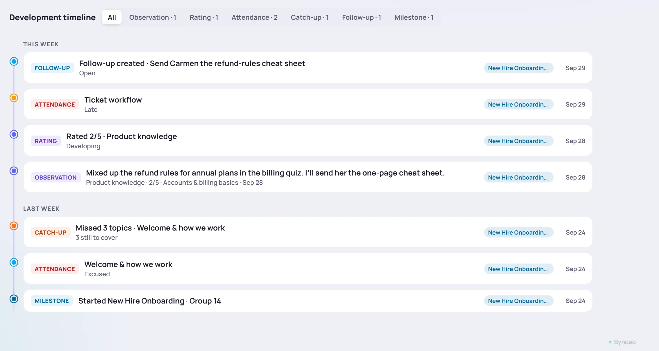Open New Hire Onboarding tag on Observation row
This screenshot has height=351, width=659.
pyautogui.click(x=519, y=178)
